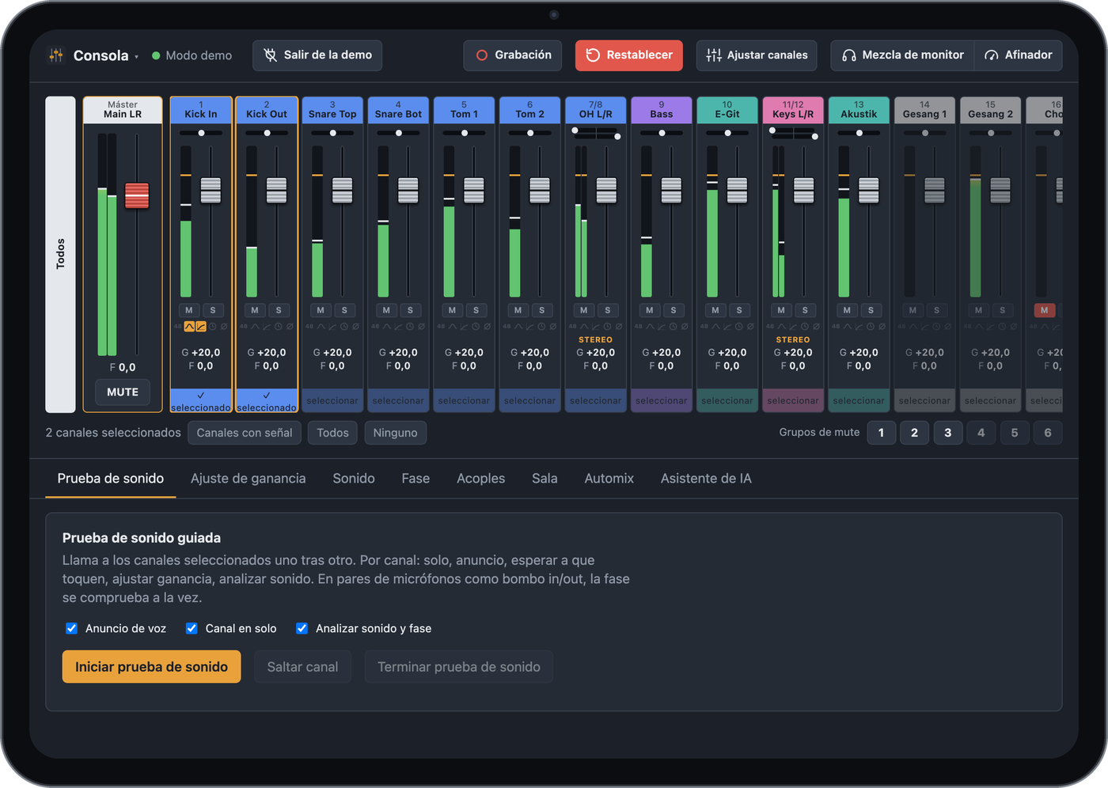Expand the Todos side panel
This screenshot has width=1108, height=788.
click(x=60, y=254)
